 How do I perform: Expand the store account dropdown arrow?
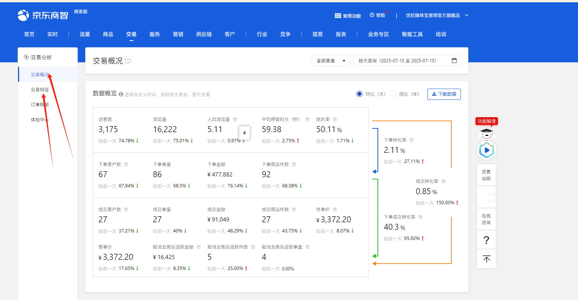[466, 15]
